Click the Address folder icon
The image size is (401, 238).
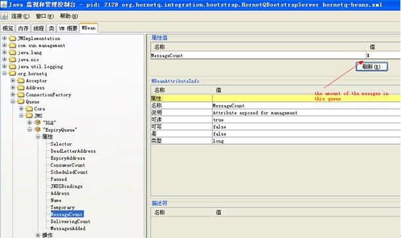coord(21,88)
